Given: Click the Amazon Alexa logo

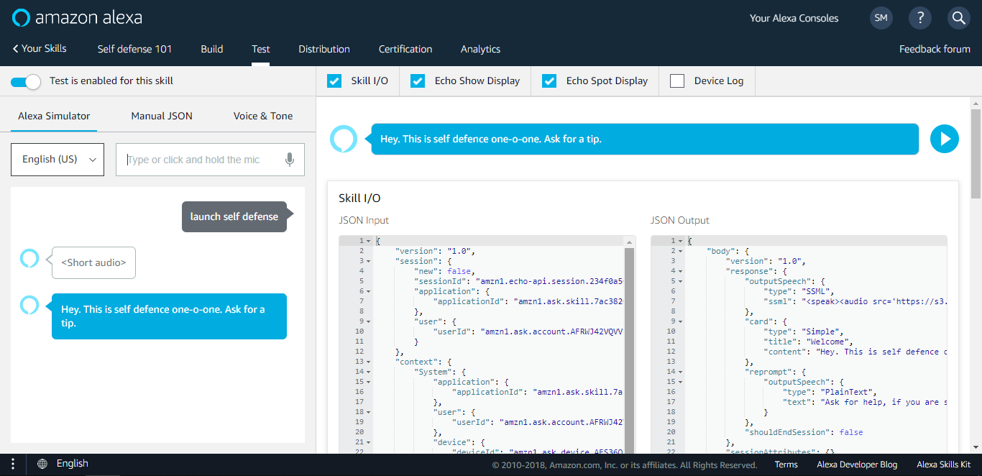Looking at the screenshot, I should [x=77, y=18].
